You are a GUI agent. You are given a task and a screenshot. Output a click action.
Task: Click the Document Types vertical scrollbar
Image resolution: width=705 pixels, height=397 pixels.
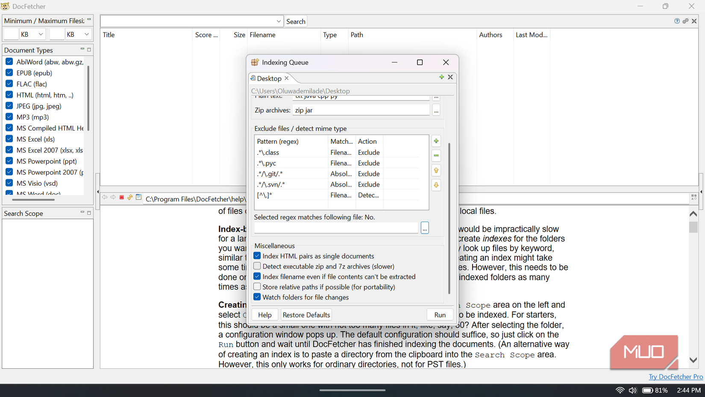[88, 98]
